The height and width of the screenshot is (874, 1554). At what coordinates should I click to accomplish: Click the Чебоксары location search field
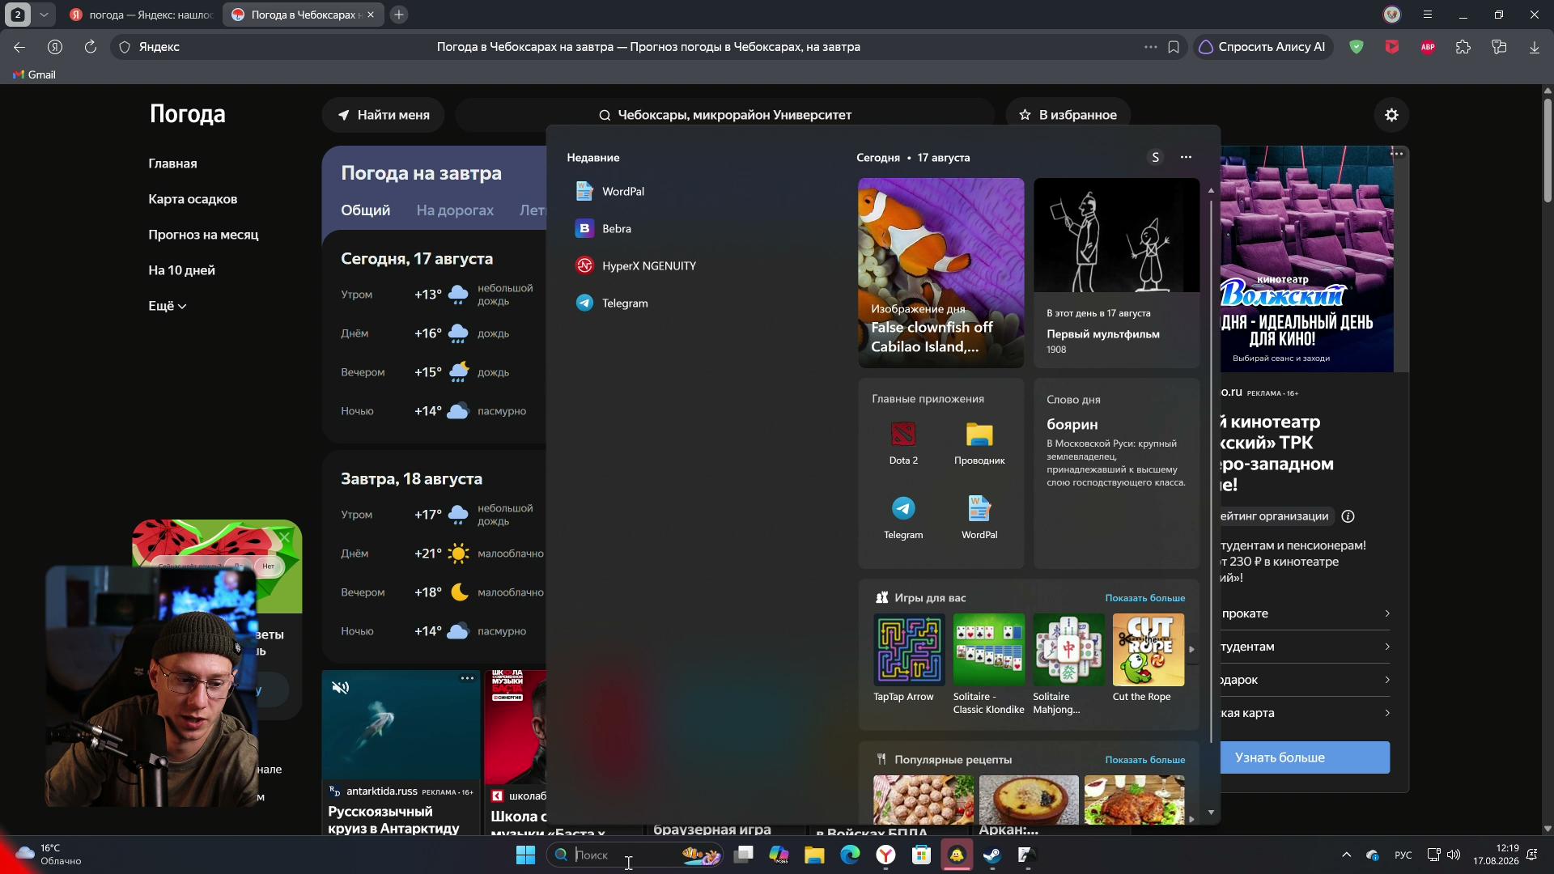click(724, 115)
